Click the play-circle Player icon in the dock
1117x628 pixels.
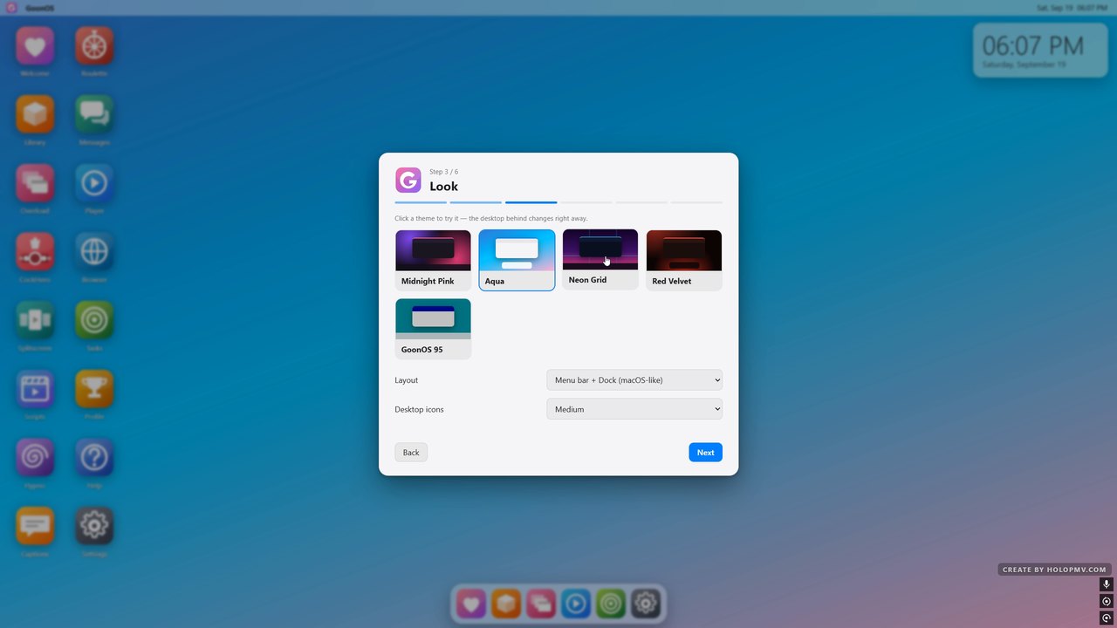coord(576,604)
